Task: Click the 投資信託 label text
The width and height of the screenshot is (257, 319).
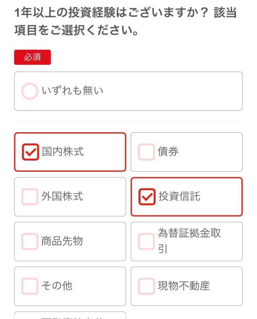Action: tap(179, 196)
